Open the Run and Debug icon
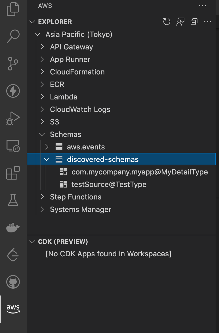Viewport: 219px width, 333px height. pos(13,118)
